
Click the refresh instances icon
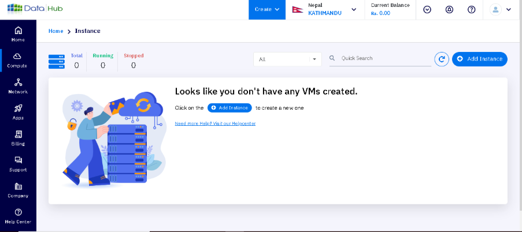442,59
